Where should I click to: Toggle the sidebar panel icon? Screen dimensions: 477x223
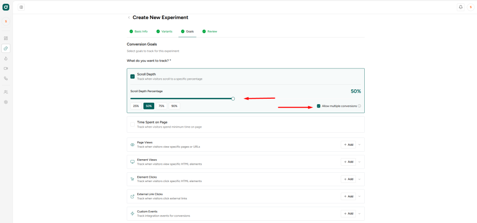click(x=21, y=7)
